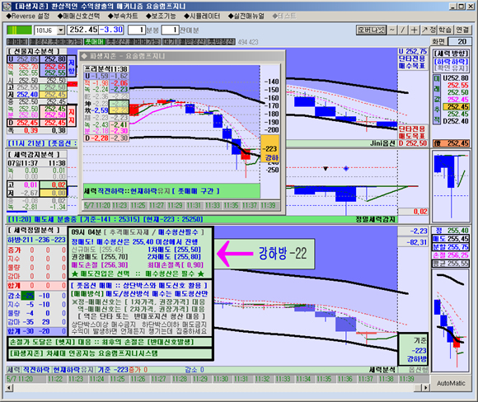
Task: Open the 보조기능 menu
Action: coord(161,16)
